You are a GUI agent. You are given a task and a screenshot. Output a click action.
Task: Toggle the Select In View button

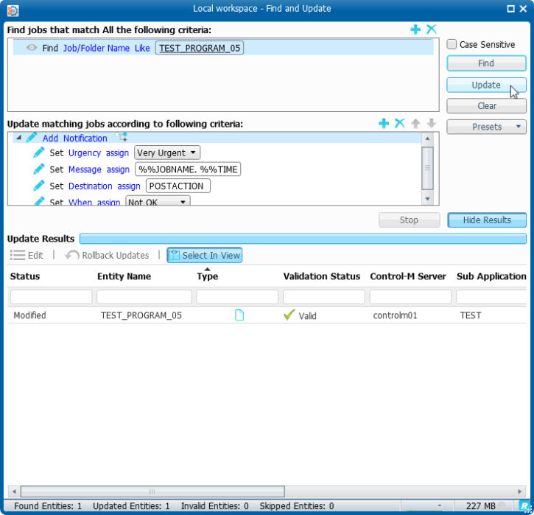(x=204, y=255)
